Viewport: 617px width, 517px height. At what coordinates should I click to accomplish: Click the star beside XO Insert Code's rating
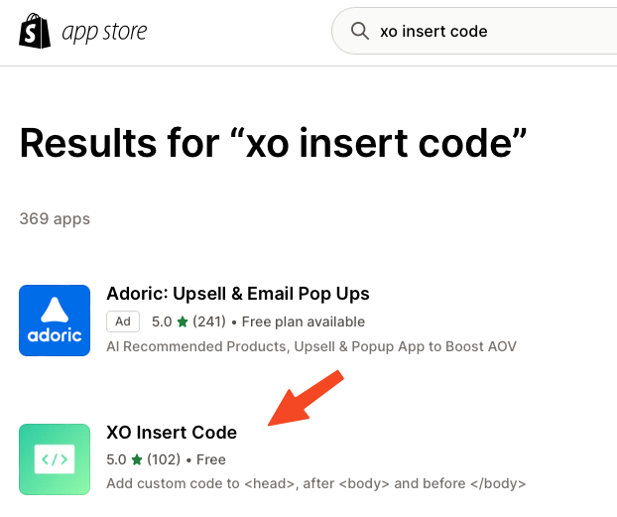[137, 459]
